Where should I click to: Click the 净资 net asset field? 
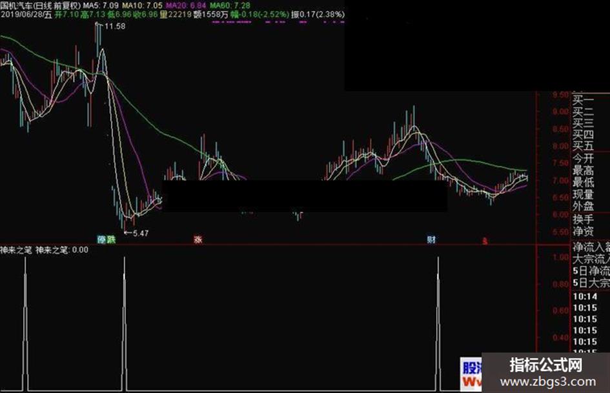pos(583,231)
